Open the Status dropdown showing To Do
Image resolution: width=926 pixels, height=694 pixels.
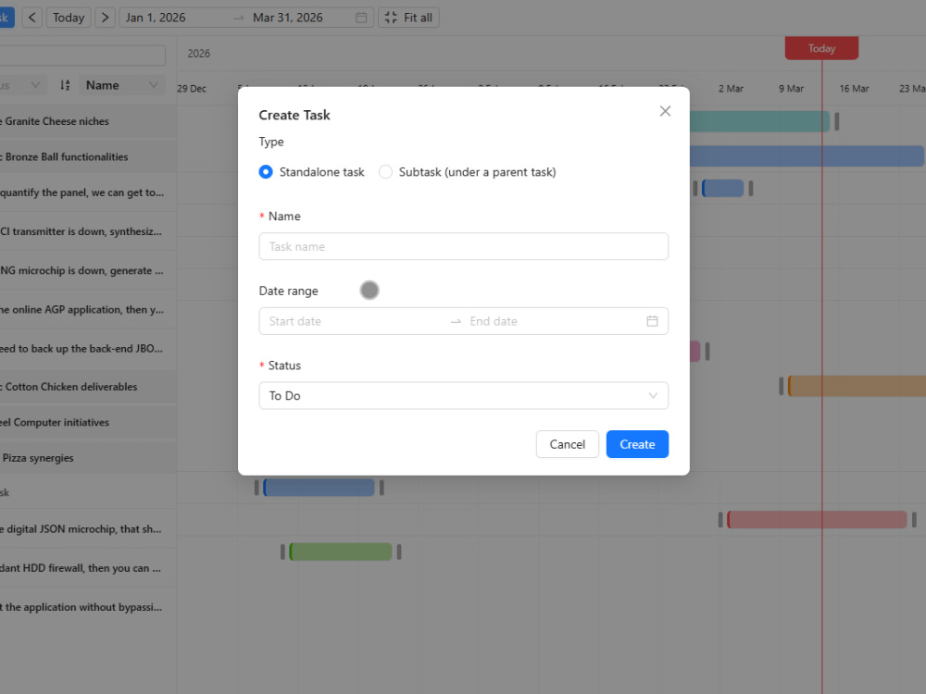point(464,395)
